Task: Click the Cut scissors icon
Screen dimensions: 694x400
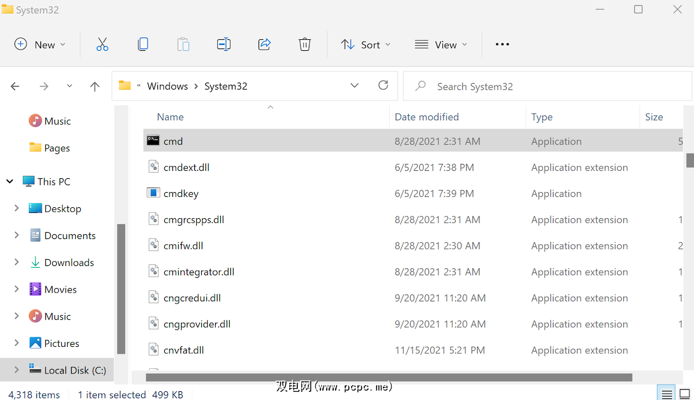Action: pyautogui.click(x=102, y=44)
